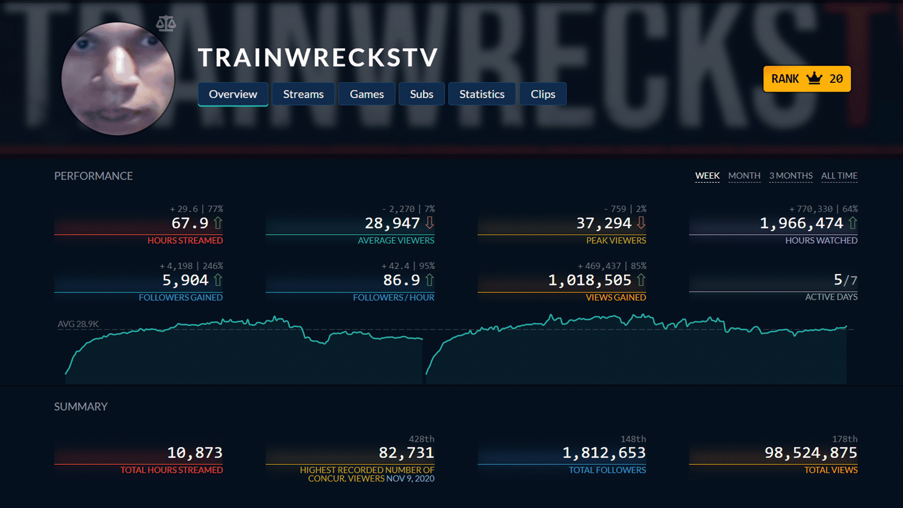Click the -759 | 2% change text
The image size is (903, 508).
pos(625,209)
